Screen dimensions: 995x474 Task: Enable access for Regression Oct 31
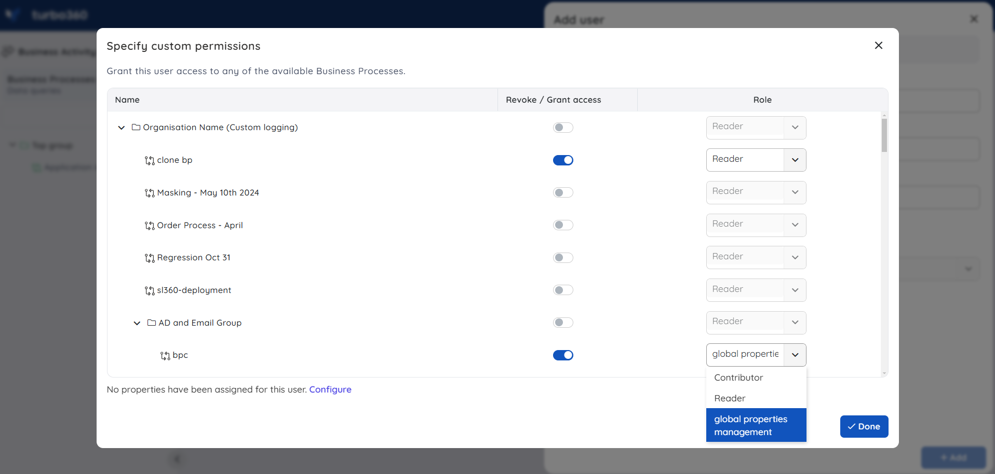563,258
